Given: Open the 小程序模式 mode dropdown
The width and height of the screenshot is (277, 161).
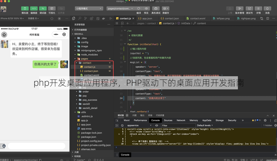Looking at the screenshot, I should coord(89,9).
